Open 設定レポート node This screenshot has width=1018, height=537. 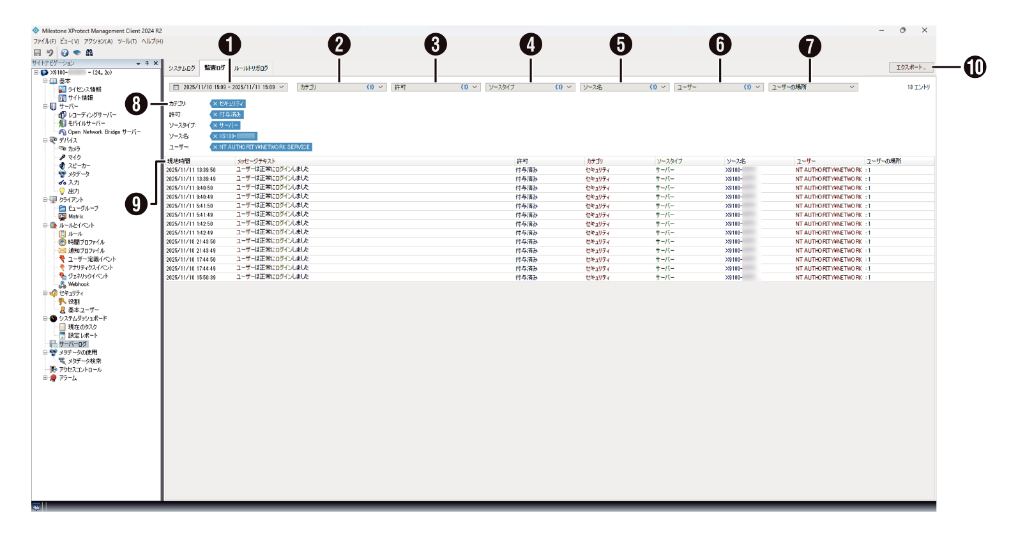83,335
